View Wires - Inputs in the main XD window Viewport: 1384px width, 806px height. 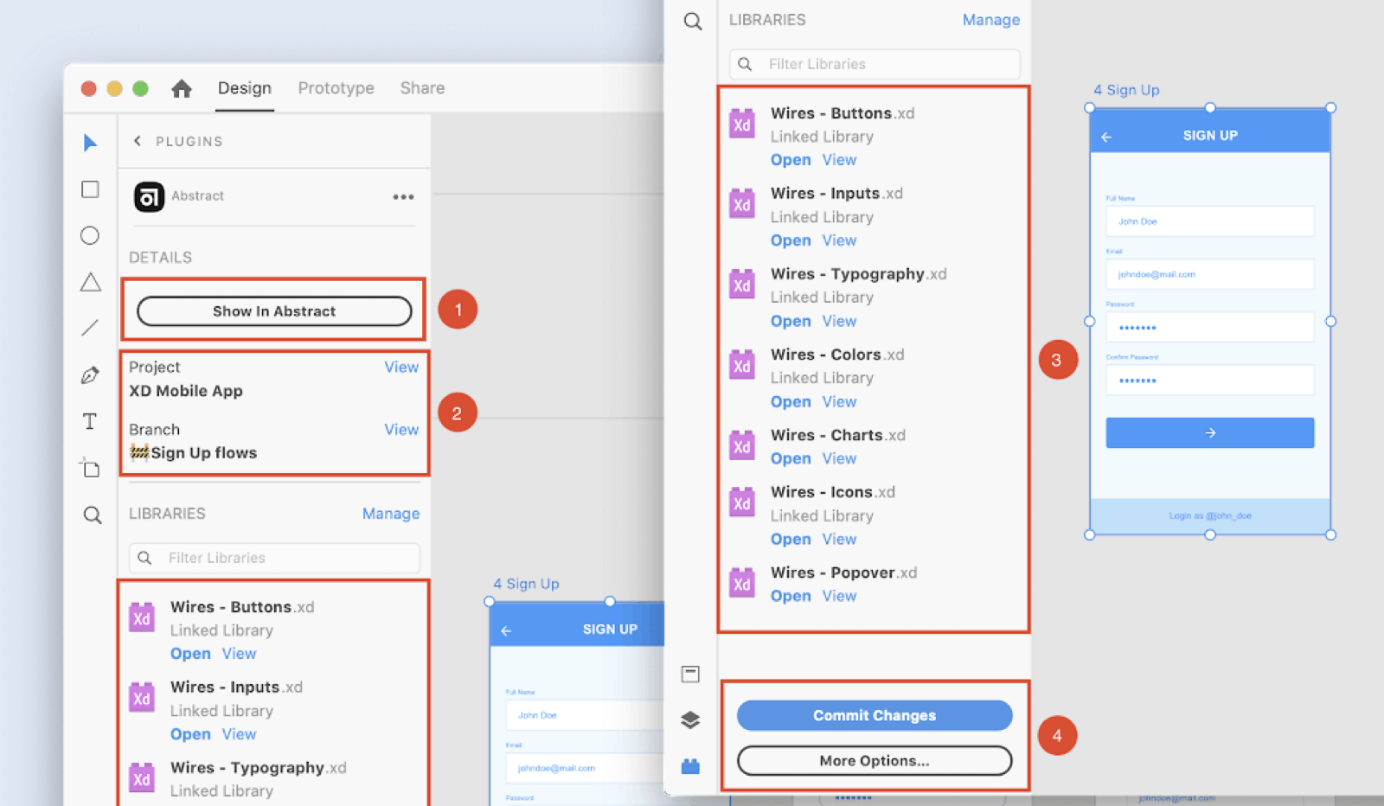[x=239, y=734]
